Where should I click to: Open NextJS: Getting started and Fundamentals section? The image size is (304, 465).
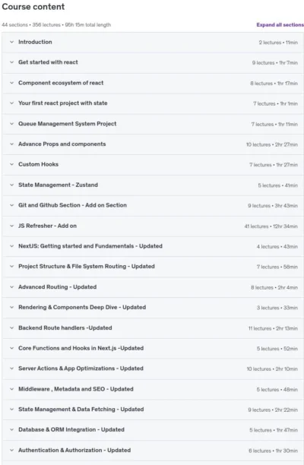[153, 246]
